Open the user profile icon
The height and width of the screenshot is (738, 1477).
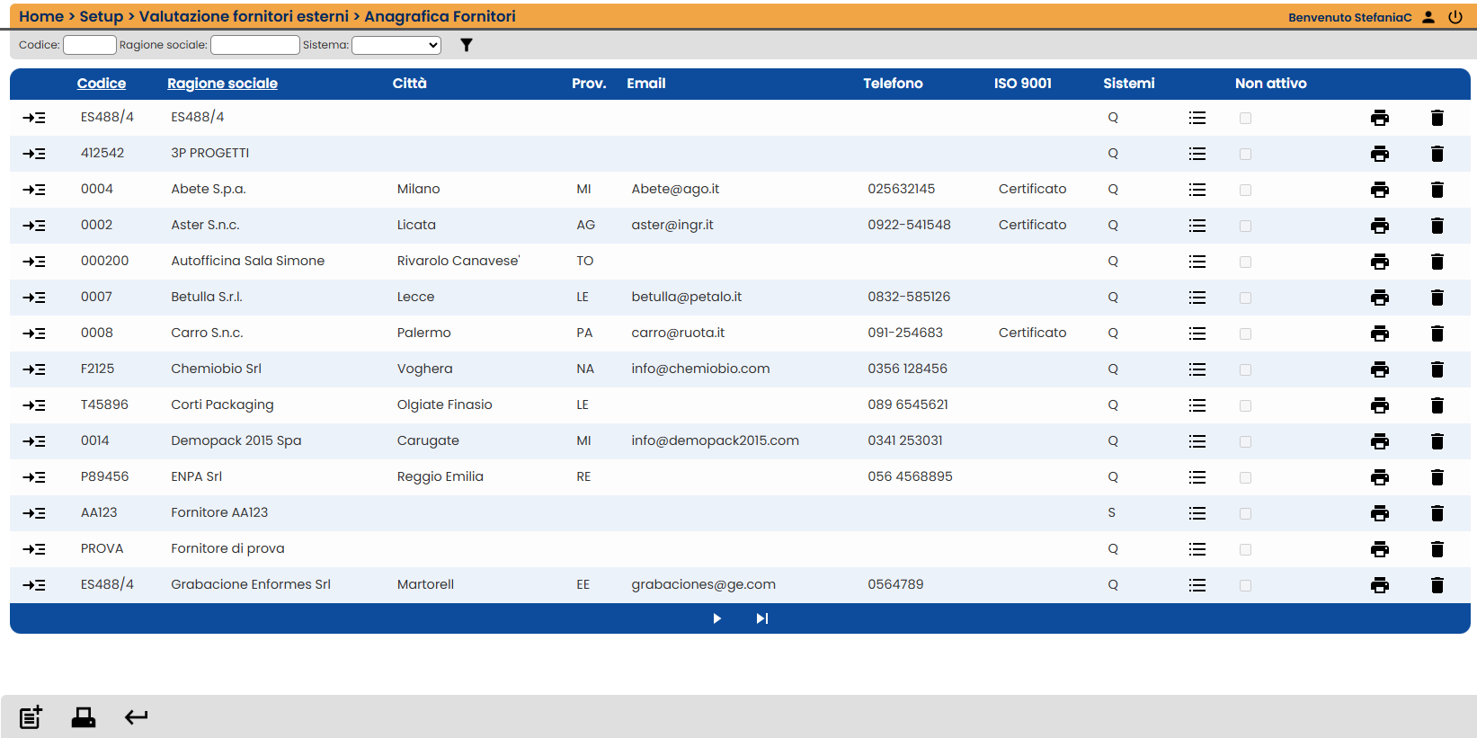1428,17
